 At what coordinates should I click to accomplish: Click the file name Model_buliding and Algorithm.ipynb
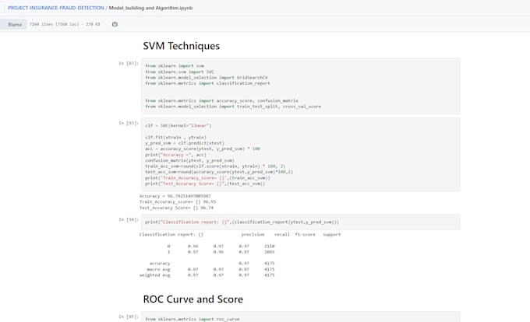(x=150, y=8)
